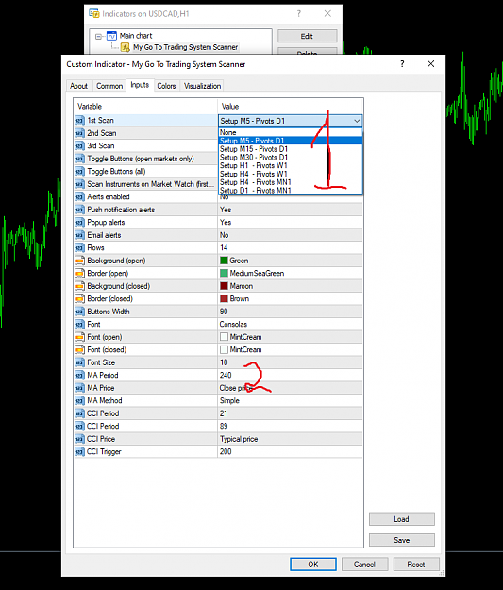Viewport: 503px width, 590px height.
Task: Click the Background (closed) color variable icon
Action: click(79, 286)
